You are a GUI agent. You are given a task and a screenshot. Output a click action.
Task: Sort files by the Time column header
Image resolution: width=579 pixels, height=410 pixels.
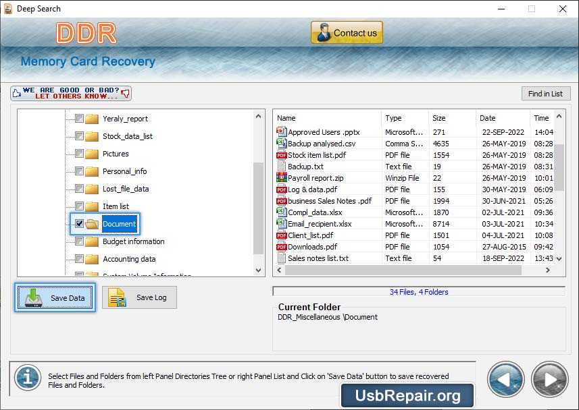[542, 118]
